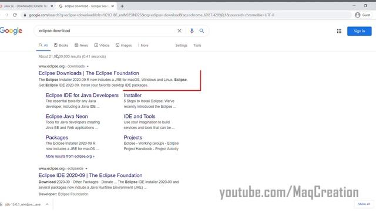
Task: Open the IDE and Tools link
Action: click(139, 117)
